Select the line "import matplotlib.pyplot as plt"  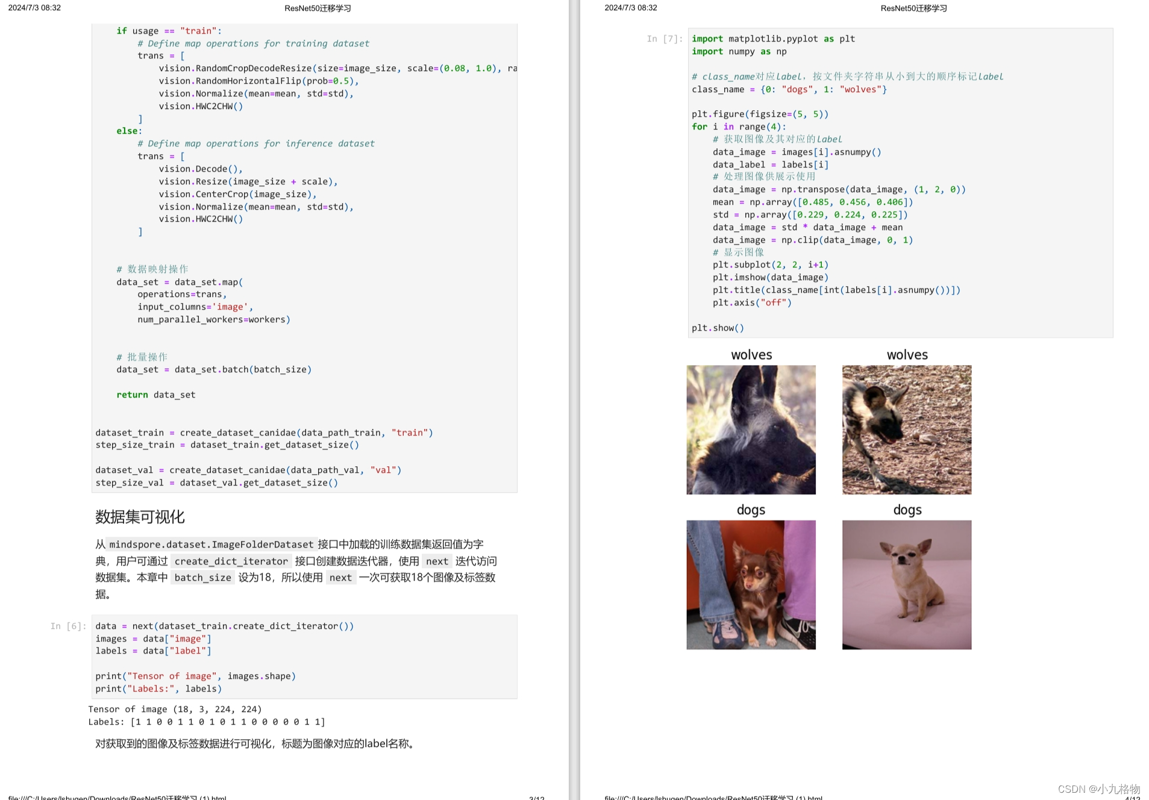[773, 39]
